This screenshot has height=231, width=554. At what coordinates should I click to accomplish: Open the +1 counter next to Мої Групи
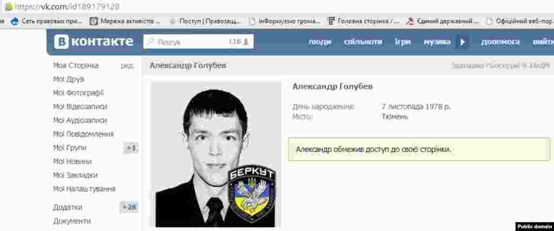click(x=131, y=148)
